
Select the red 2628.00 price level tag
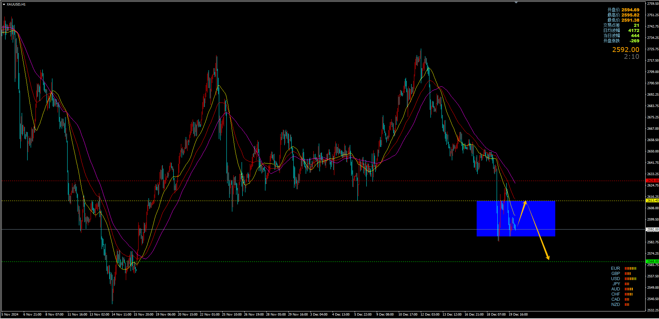coord(652,181)
